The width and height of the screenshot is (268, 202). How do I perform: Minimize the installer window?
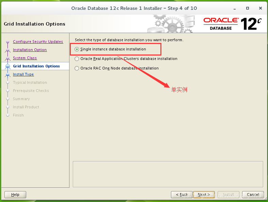tap(235, 9)
